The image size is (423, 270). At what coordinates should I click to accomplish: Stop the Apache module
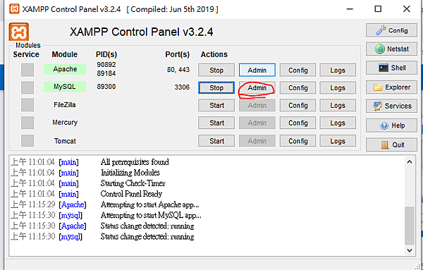click(x=216, y=70)
